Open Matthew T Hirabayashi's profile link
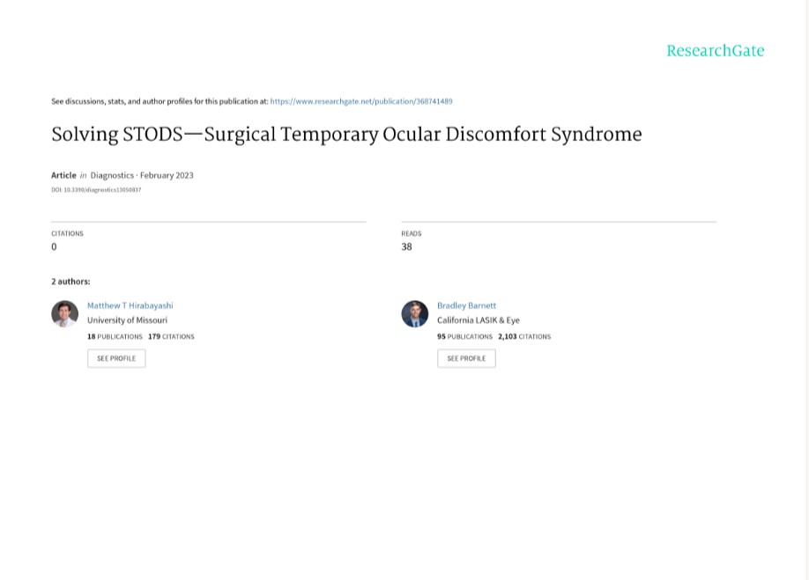This screenshot has height=580, width=809. click(130, 305)
